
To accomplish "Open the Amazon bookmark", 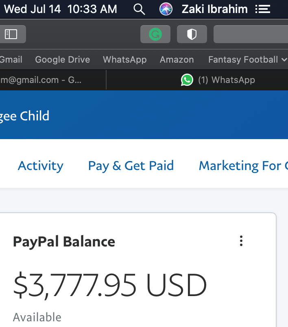I will 177,60.
